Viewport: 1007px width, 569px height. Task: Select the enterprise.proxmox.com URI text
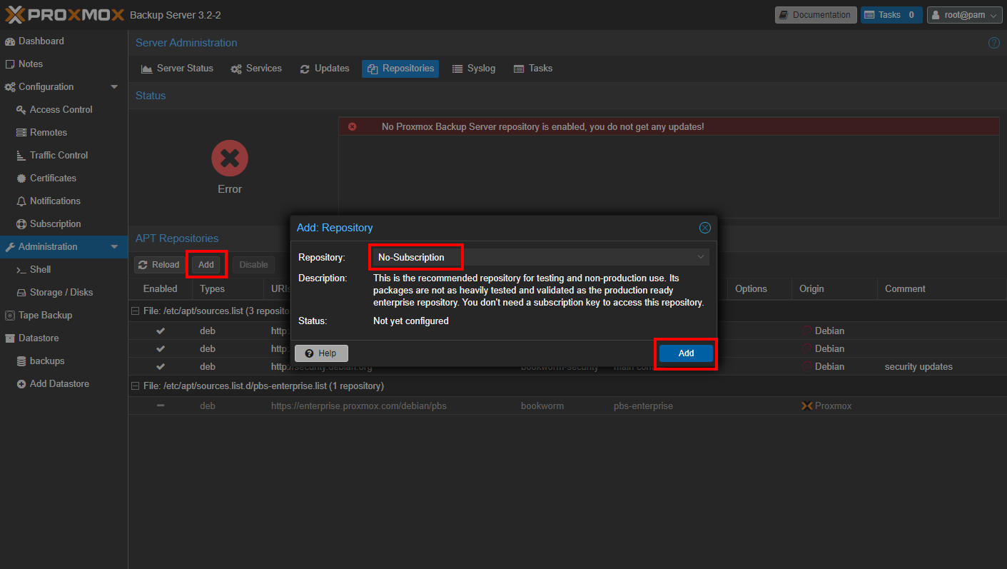359,406
